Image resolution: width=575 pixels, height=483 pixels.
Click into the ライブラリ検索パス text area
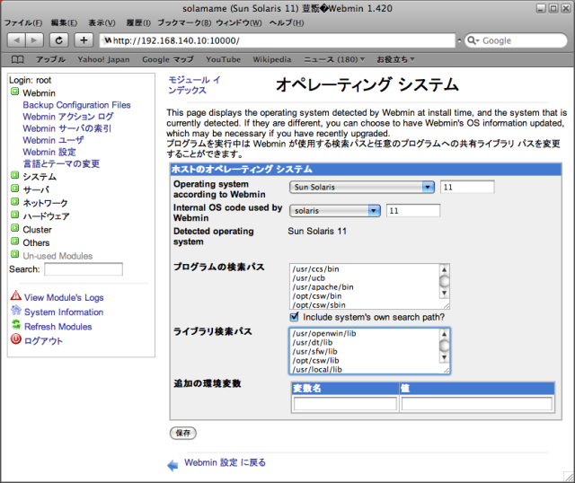point(365,351)
